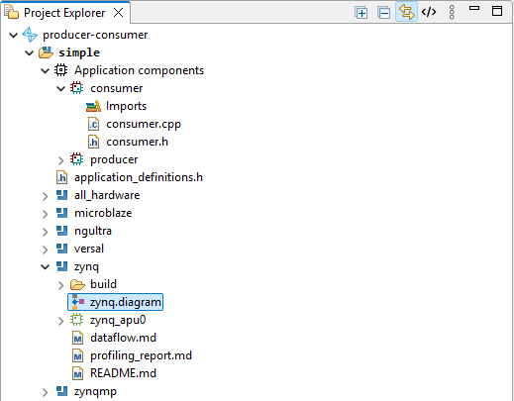Viewport: 514px width, 401px height.
Task: Click the code brackets toolbar icon
Action: pyautogui.click(x=429, y=12)
